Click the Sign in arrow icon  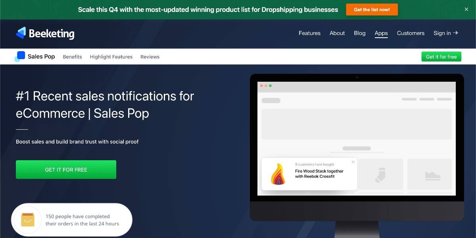[456, 33]
